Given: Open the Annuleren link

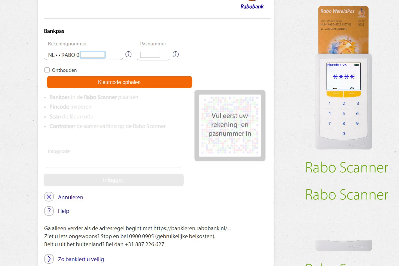Looking at the screenshot, I should click(x=70, y=197).
